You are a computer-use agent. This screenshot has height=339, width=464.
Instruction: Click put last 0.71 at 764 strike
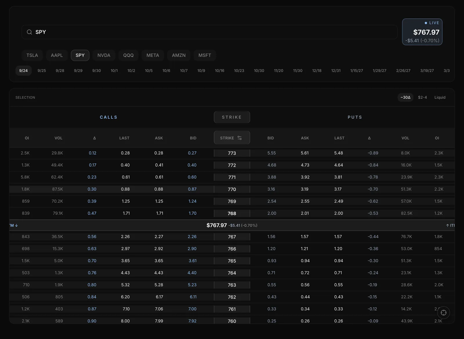point(338,273)
